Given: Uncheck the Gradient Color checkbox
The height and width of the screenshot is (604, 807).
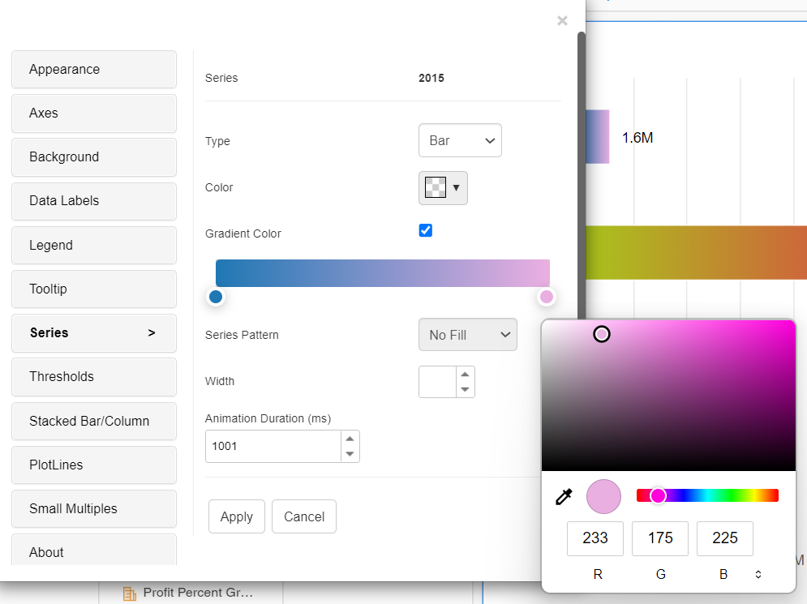Looking at the screenshot, I should point(425,230).
